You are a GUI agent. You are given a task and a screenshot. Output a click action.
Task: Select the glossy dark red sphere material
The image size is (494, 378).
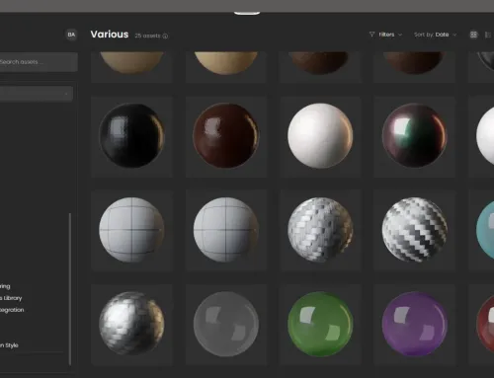point(226,136)
